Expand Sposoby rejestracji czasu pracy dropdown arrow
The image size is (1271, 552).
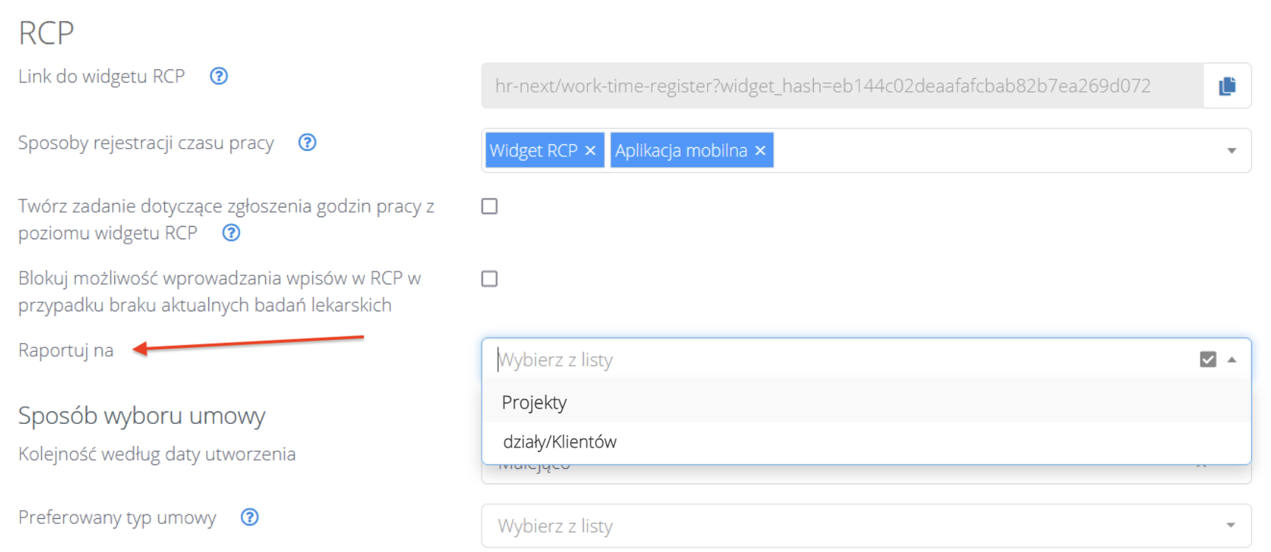pyautogui.click(x=1231, y=151)
